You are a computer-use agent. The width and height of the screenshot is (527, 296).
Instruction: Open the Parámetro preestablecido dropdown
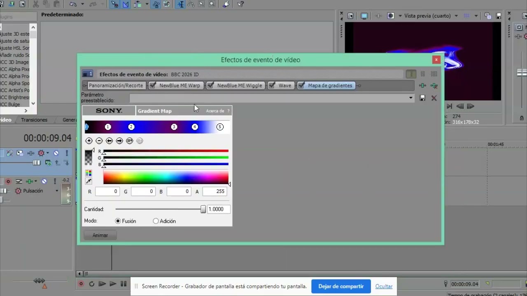(x=410, y=98)
